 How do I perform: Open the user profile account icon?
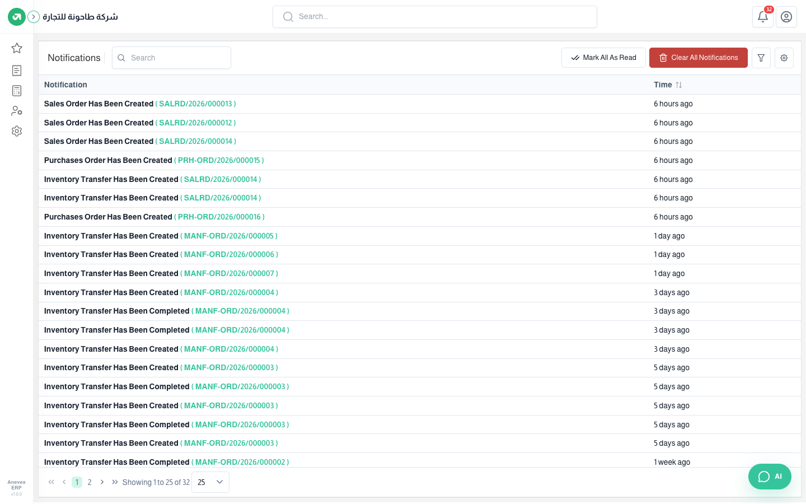pos(786,17)
